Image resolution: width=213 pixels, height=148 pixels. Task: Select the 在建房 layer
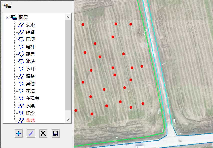click(32, 98)
